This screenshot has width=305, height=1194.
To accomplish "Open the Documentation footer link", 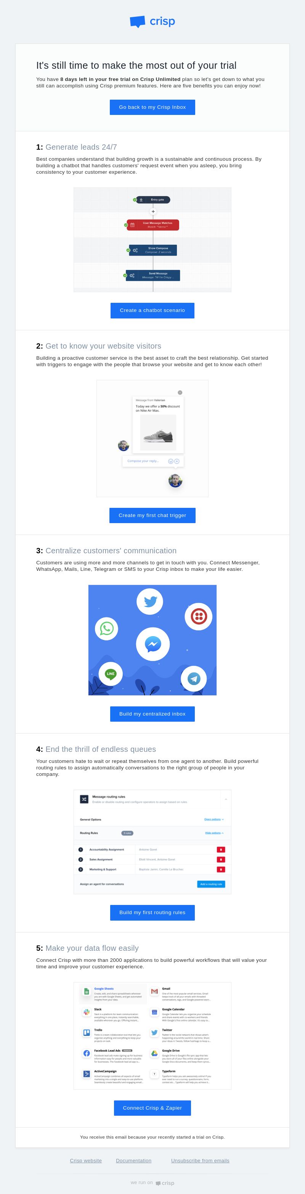I will point(134,1161).
